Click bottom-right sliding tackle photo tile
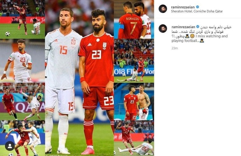 click(x=134, y=138)
